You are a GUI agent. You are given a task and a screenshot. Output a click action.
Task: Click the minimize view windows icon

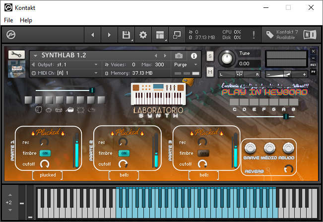[x=177, y=35]
